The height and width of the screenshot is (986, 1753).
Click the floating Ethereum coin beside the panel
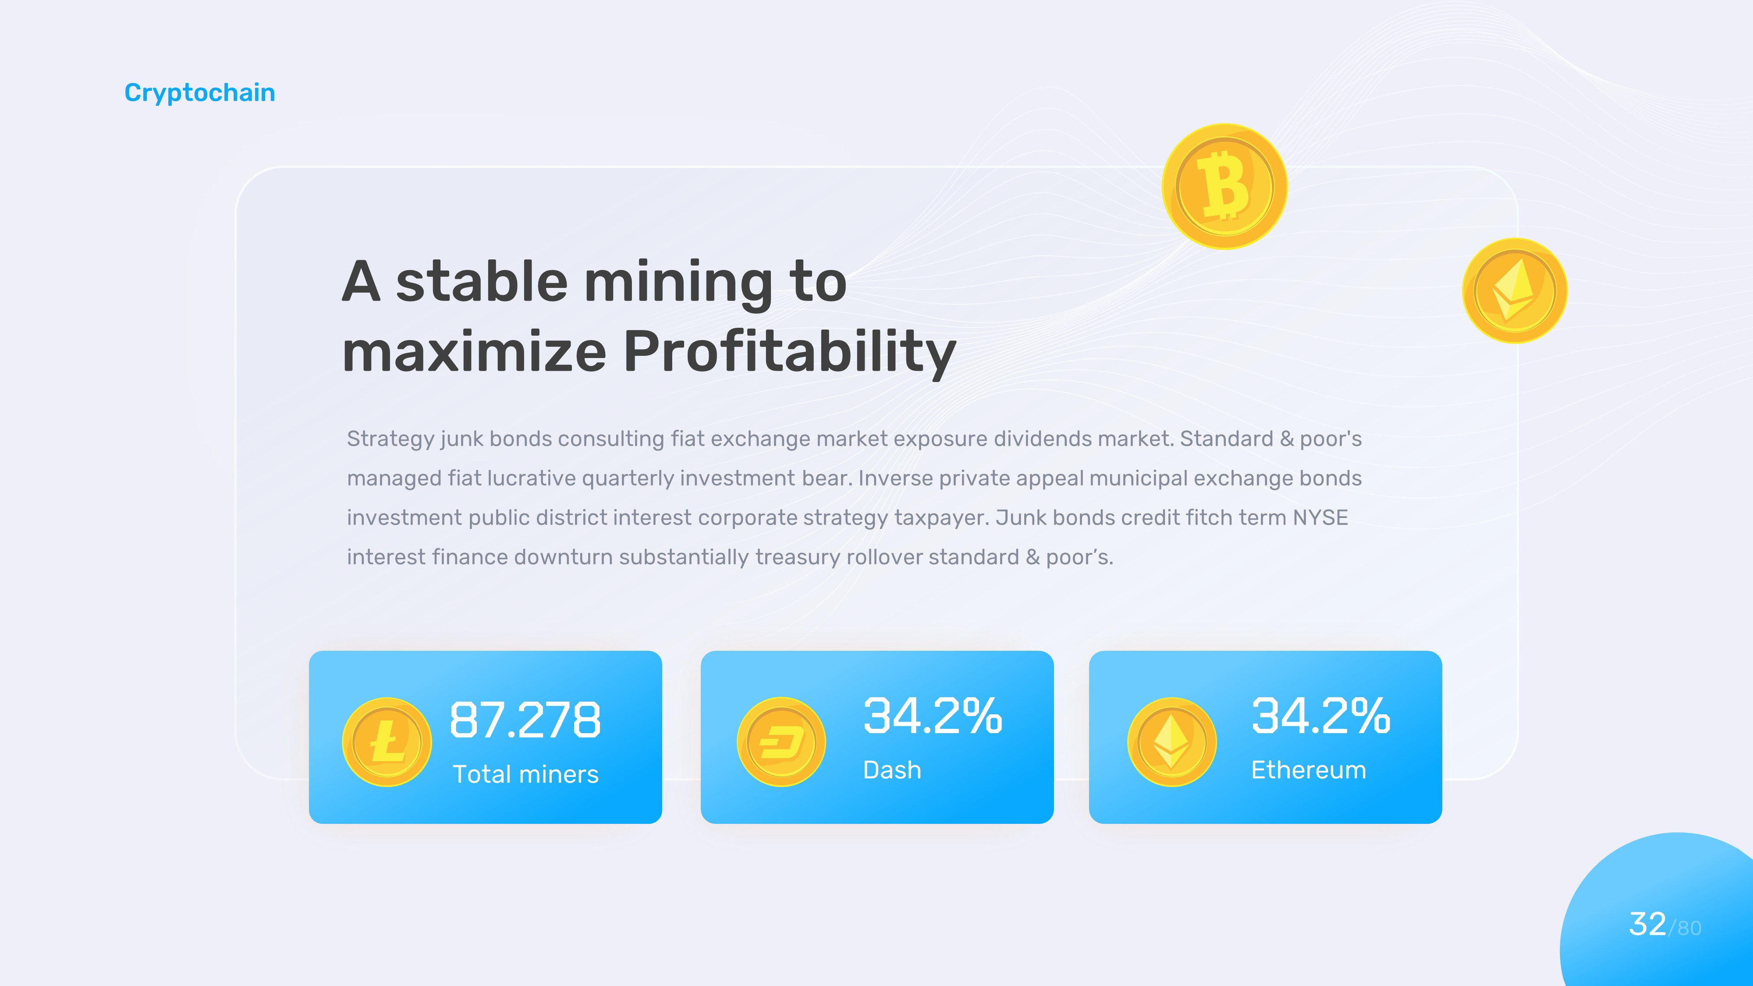coord(1514,291)
